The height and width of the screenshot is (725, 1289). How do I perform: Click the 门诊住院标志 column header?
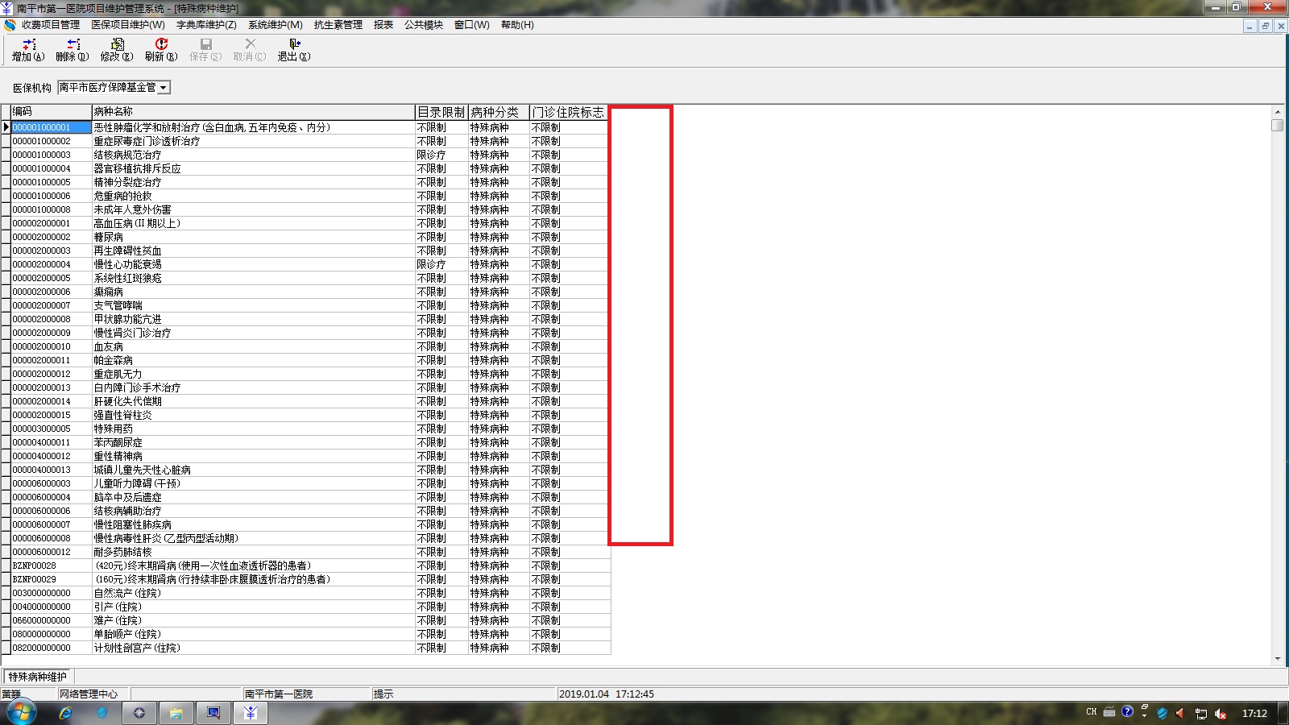pyautogui.click(x=569, y=112)
